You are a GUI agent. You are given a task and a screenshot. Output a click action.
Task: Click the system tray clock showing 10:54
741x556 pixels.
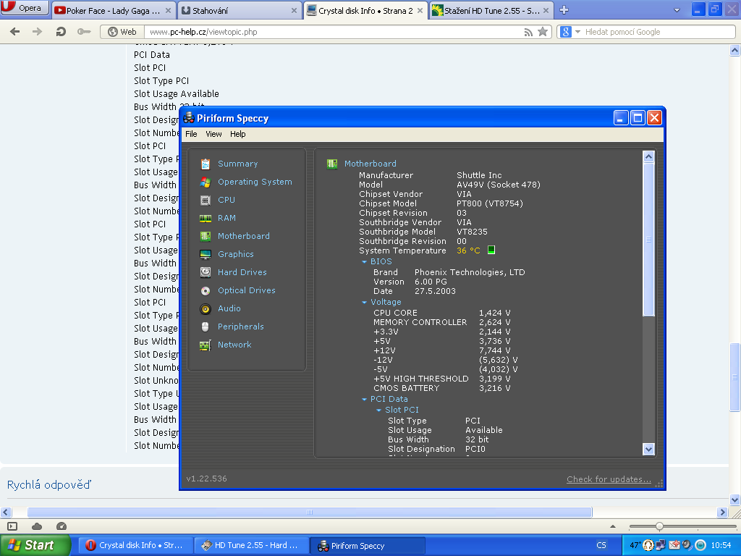coord(721,545)
